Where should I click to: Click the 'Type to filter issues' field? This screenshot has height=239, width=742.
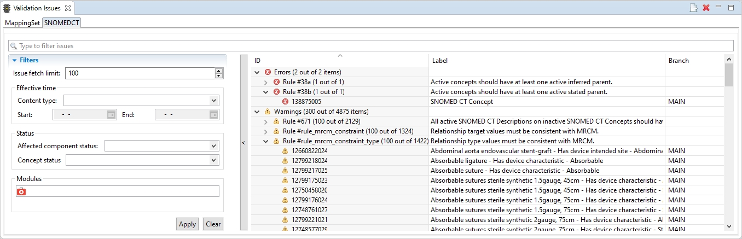click(372, 46)
